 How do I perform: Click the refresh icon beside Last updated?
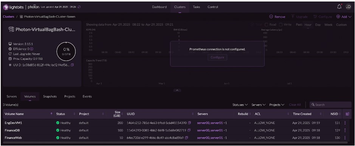(79, 7)
